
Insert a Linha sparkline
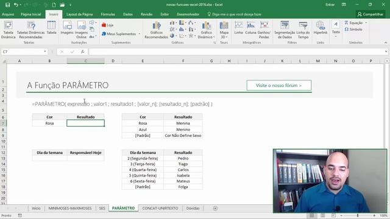point(238,27)
